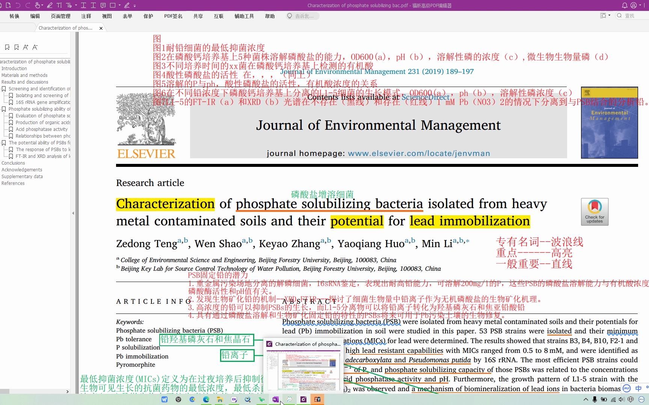Image resolution: width=649 pixels, height=405 pixels.
Task: Collapse The potential ability of PSBs bookmark
Action: tap(4, 143)
